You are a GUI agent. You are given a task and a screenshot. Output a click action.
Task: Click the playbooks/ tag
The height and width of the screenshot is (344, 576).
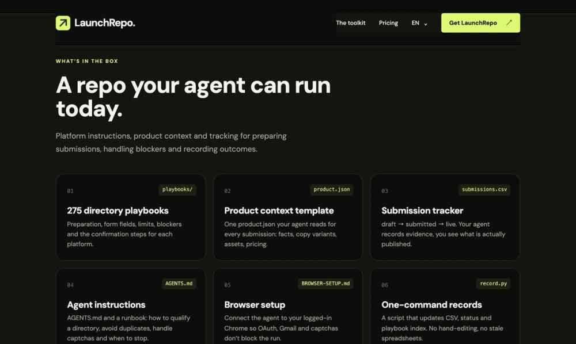177,189
